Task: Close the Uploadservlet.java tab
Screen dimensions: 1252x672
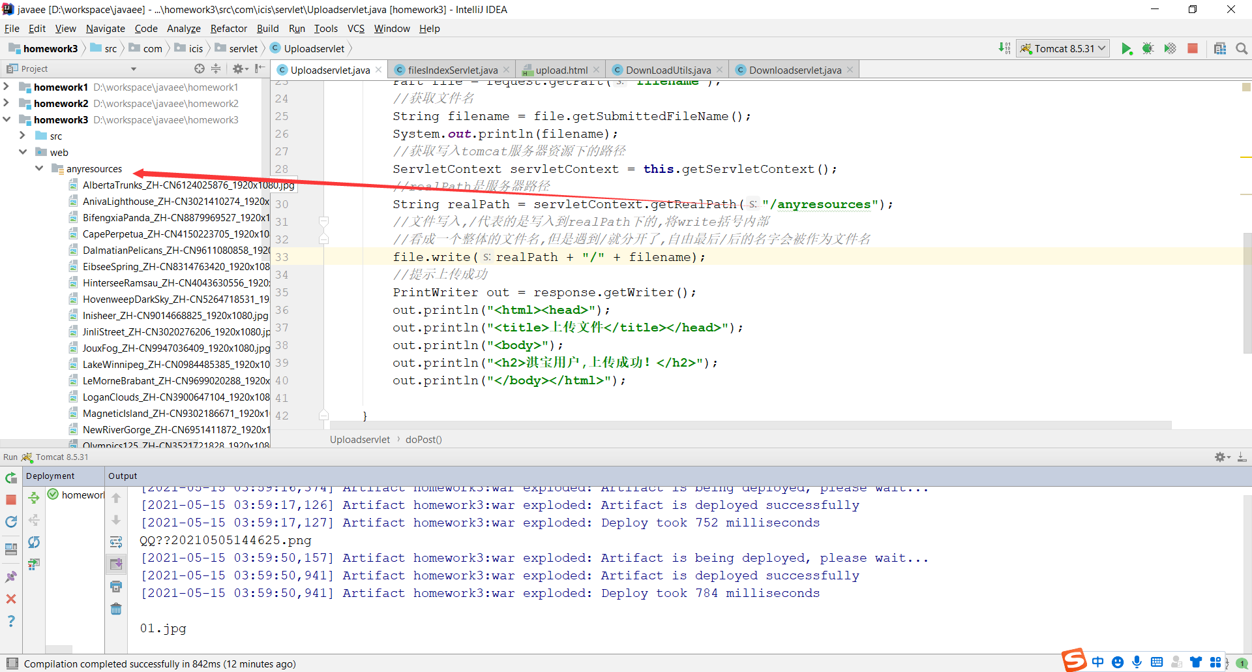Action: (378, 70)
